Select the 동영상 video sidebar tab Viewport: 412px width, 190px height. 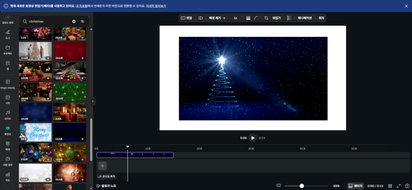pos(7,130)
